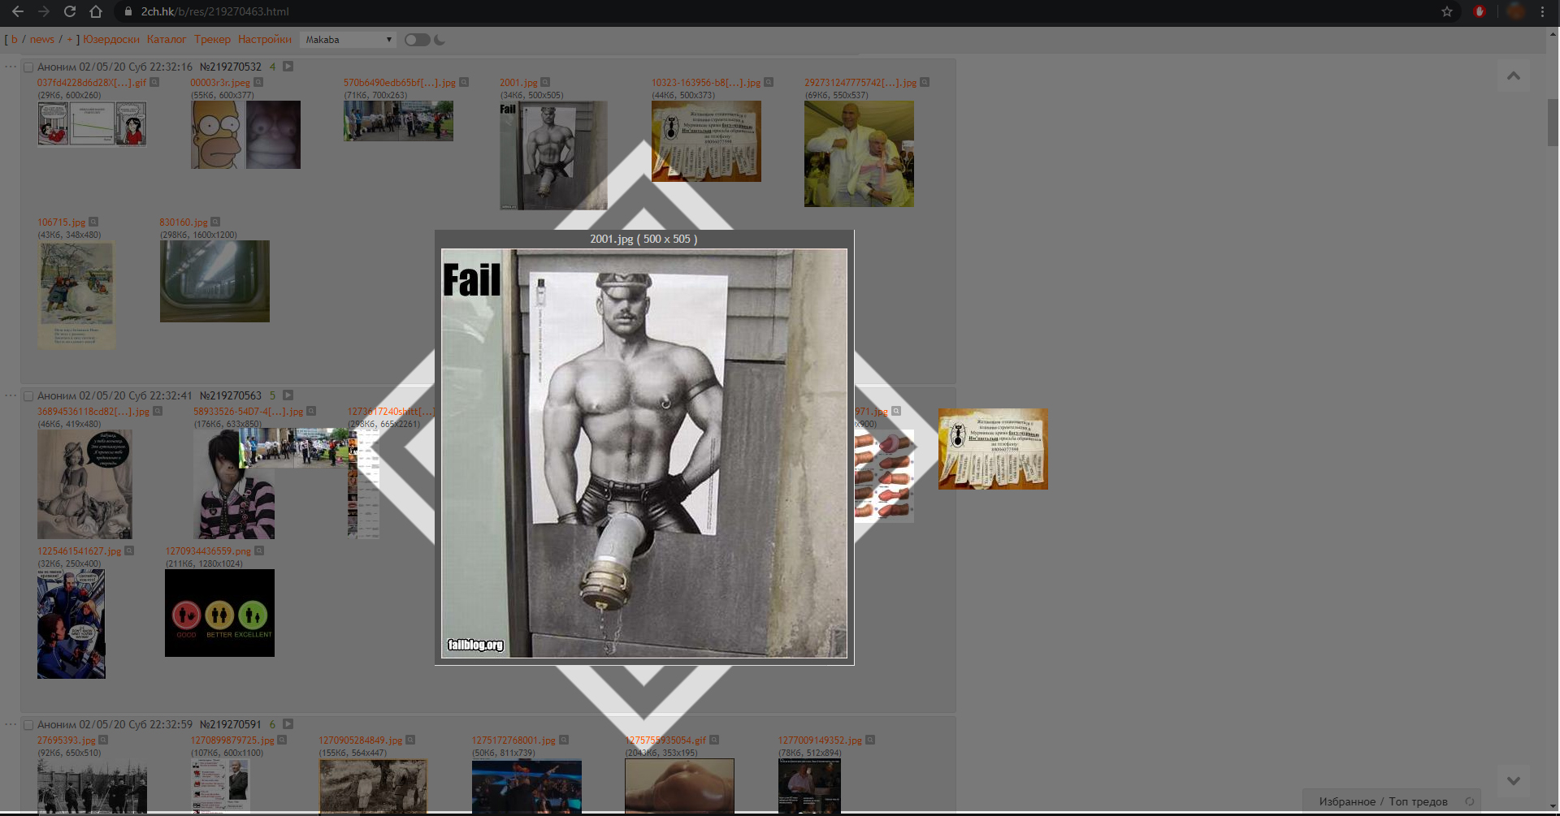
Task: Open Трекер in the top navigation
Action: pyautogui.click(x=212, y=39)
